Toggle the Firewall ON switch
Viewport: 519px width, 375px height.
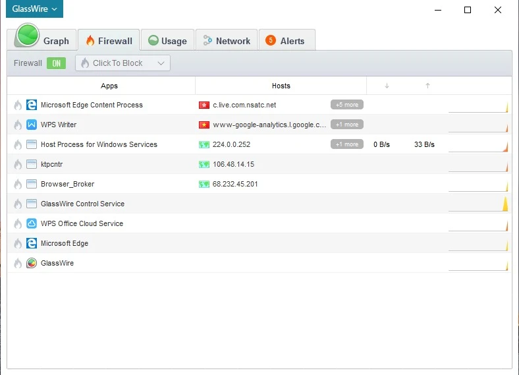point(56,63)
